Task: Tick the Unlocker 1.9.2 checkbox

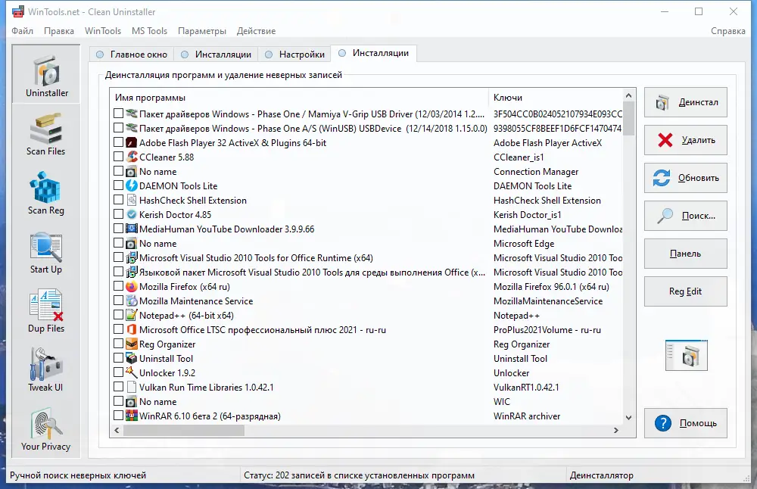Action: (x=118, y=372)
